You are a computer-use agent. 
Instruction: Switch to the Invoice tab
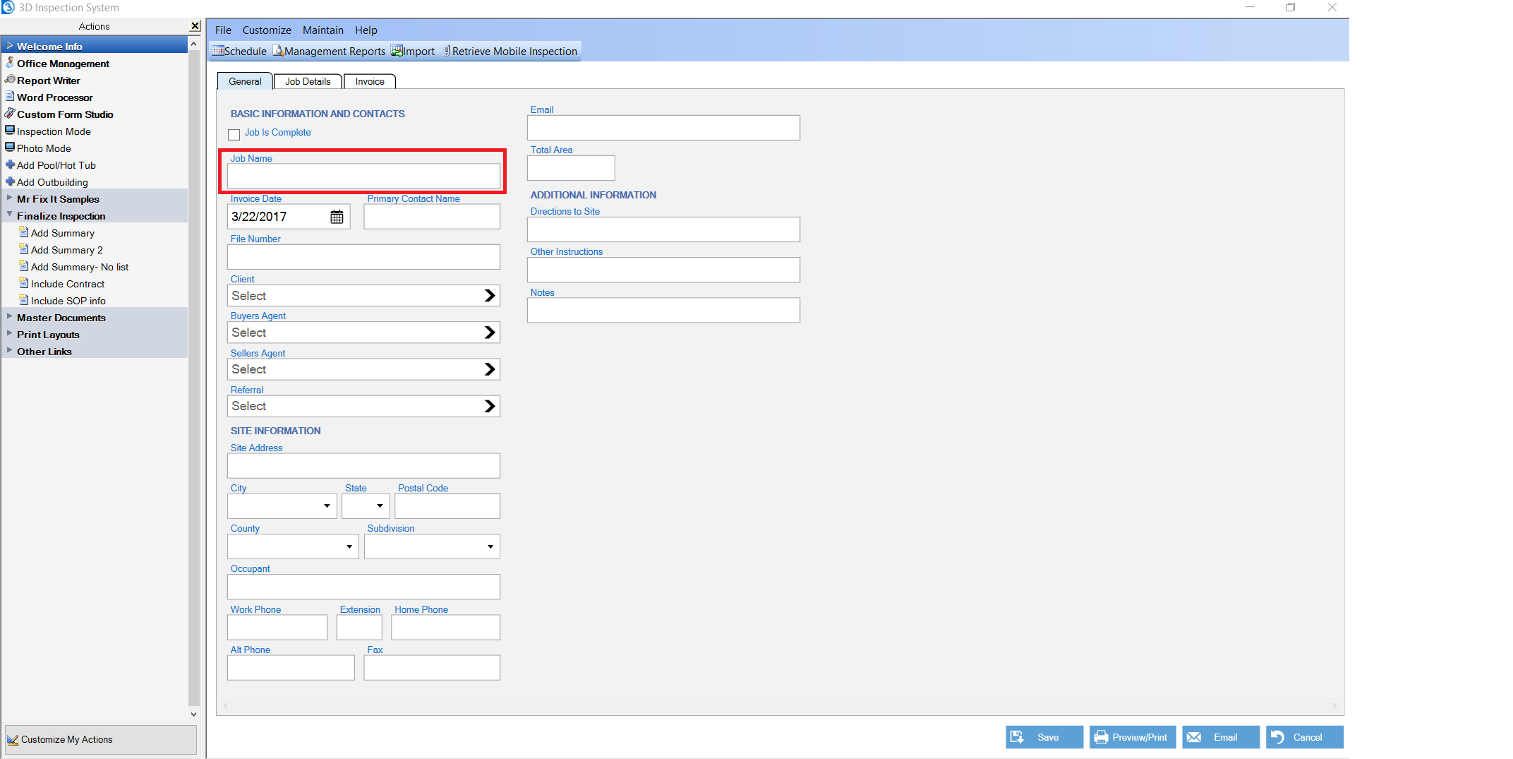coord(370,81)
